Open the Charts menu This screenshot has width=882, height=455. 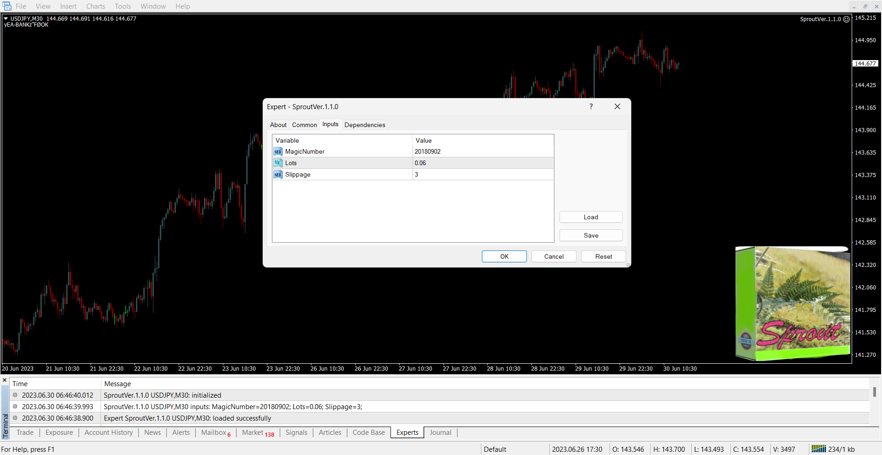click(96, 6)
